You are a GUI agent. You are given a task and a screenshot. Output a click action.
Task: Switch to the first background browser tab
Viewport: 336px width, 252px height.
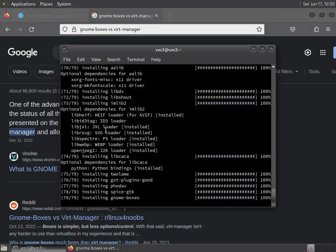[x=51, y=15]
